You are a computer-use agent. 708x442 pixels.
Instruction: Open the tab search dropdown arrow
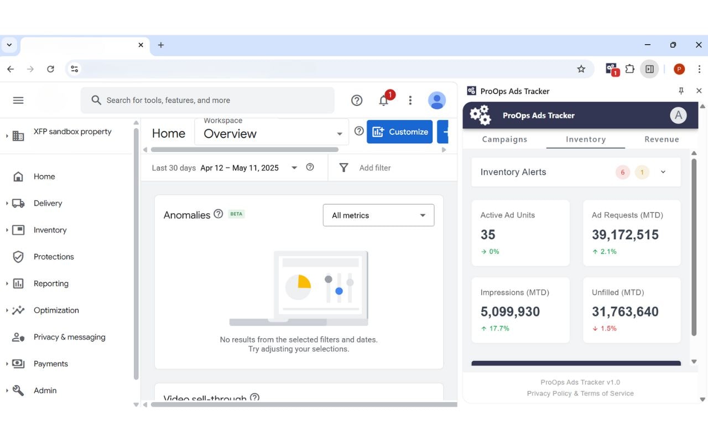pos(9,45)
